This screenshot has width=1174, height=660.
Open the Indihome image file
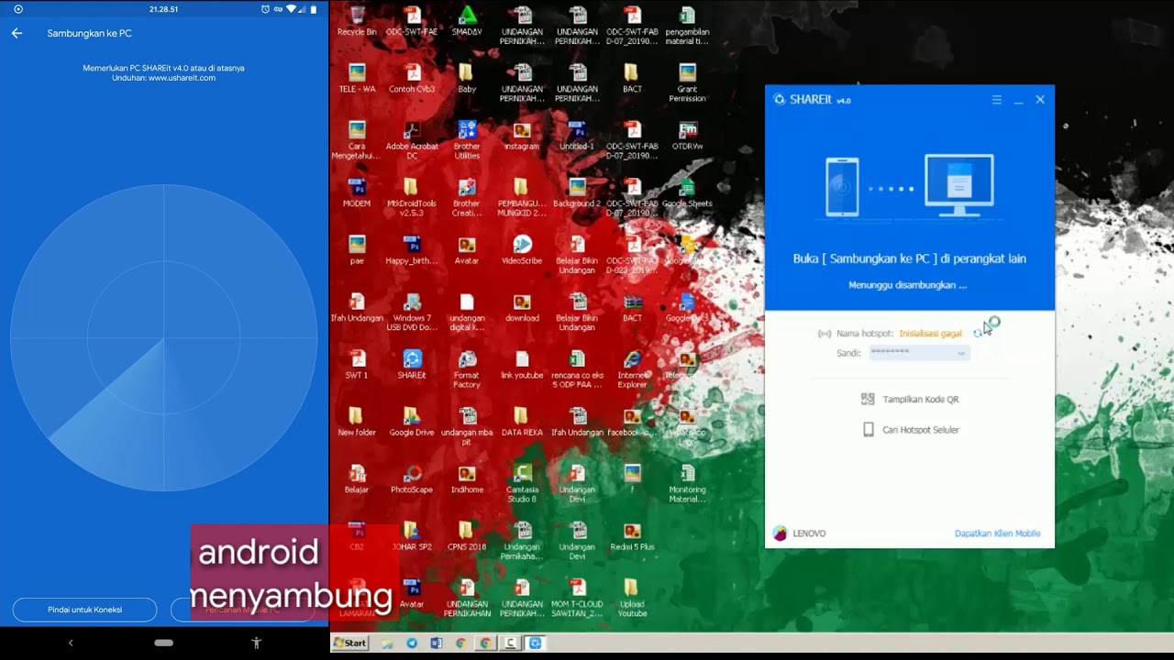[x=467, y=478]
